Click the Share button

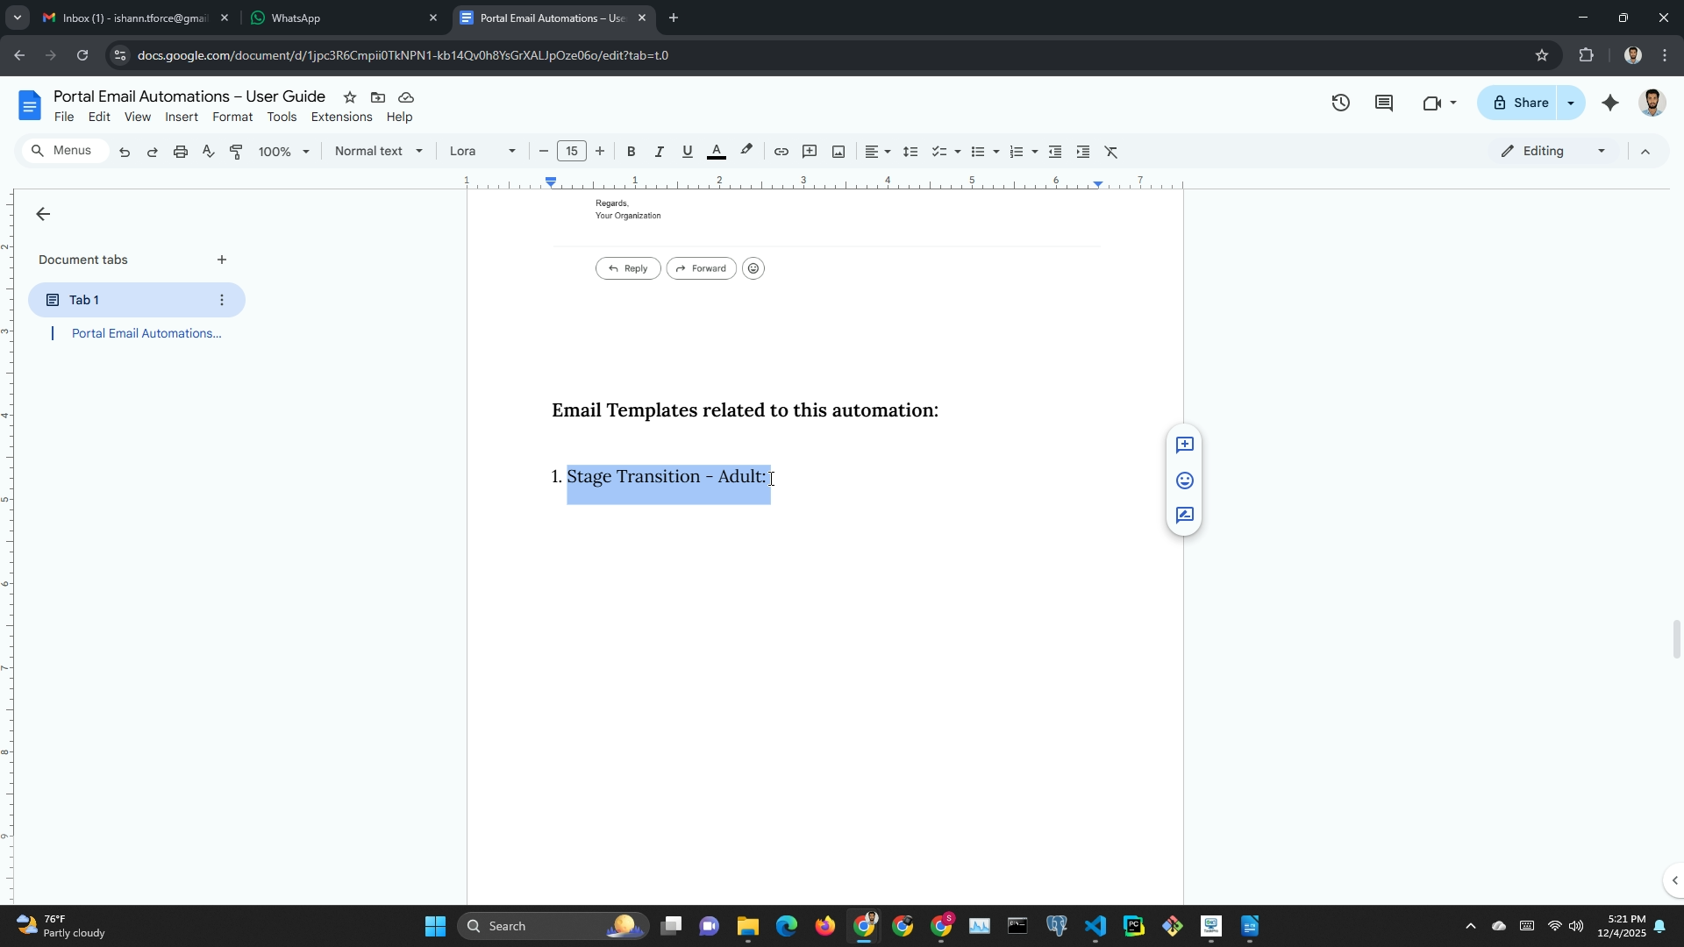point(1520,103)
